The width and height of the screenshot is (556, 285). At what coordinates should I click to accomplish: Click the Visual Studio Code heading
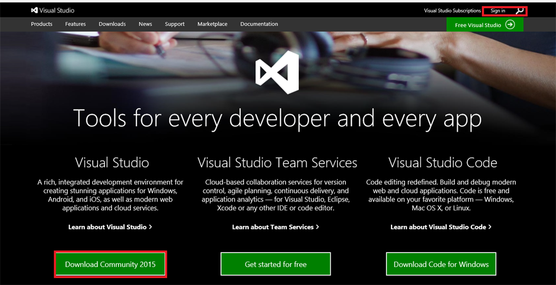443,163
